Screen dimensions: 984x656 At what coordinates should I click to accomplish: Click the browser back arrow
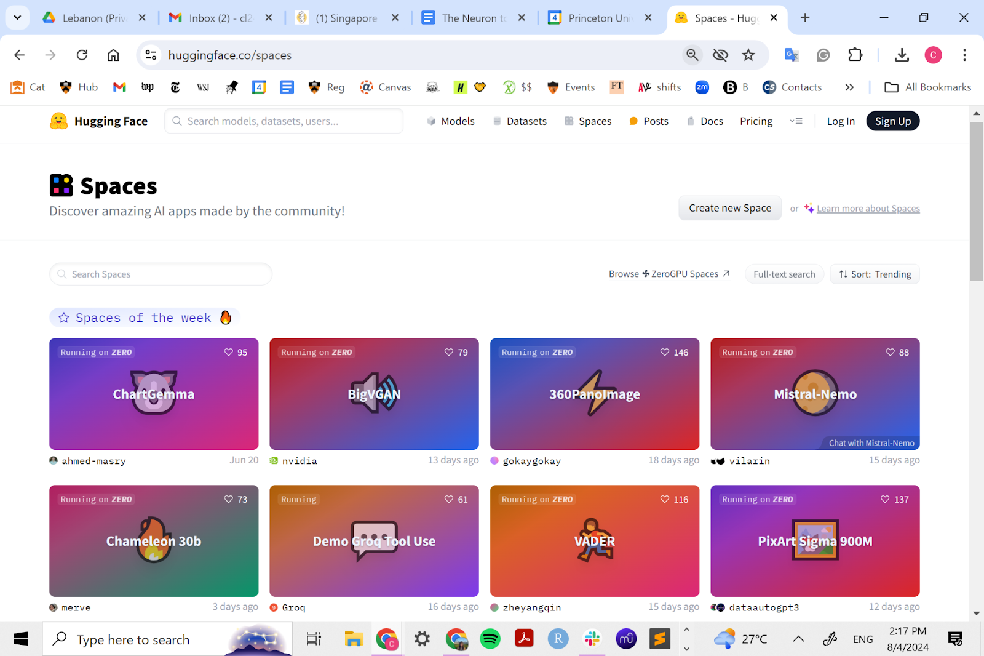click(x=20, y=55)
